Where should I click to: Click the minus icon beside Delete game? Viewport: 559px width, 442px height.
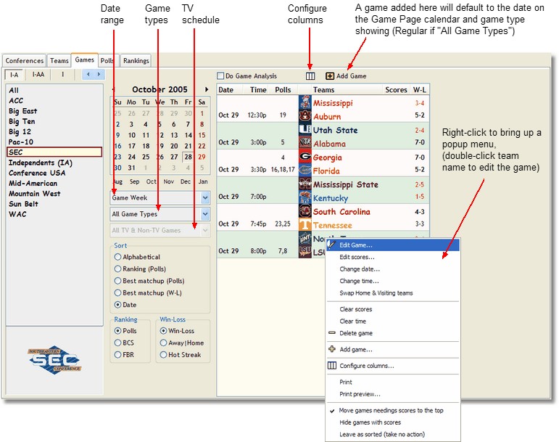click(x=332, y=332)
